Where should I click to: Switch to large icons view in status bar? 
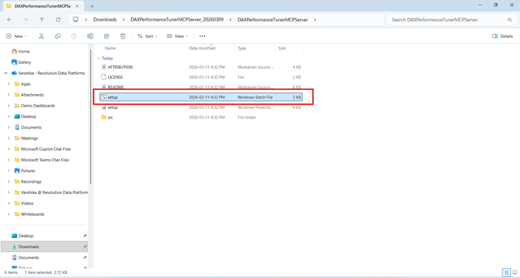515,273
